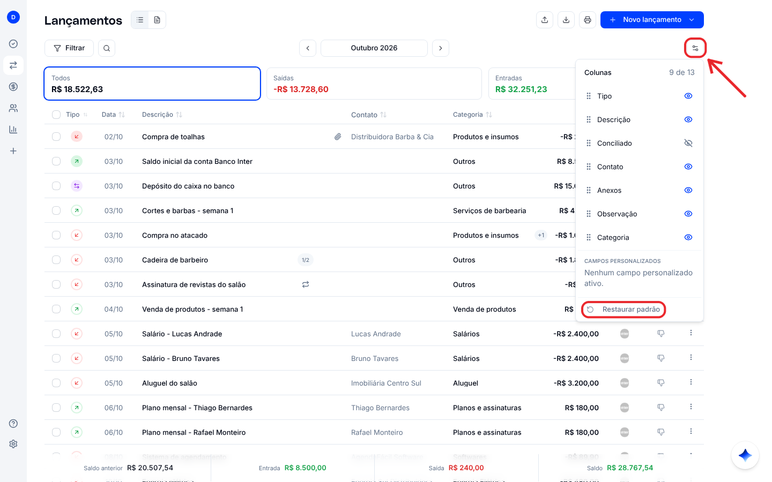The width and height of the screenshot is (772, 482).
Task: Click recurrence icon on Assinatura de revistas row
Action: point(306,284)
